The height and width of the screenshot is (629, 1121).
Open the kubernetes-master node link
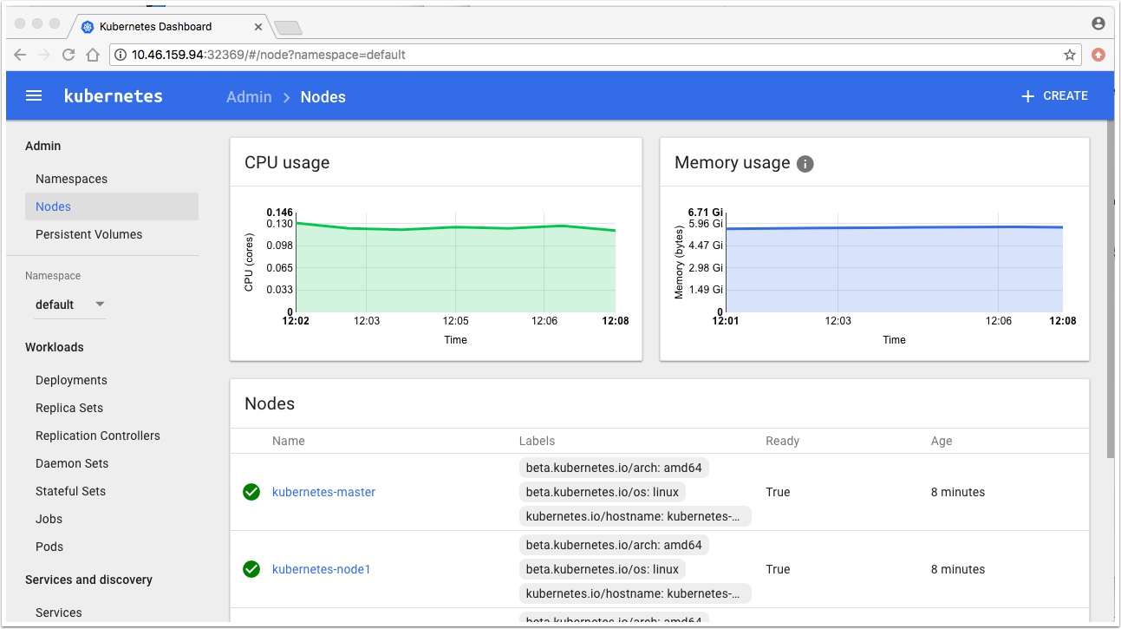[323, 492]
